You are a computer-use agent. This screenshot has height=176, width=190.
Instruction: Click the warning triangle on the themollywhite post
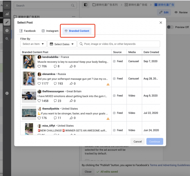tap(108, 119)
